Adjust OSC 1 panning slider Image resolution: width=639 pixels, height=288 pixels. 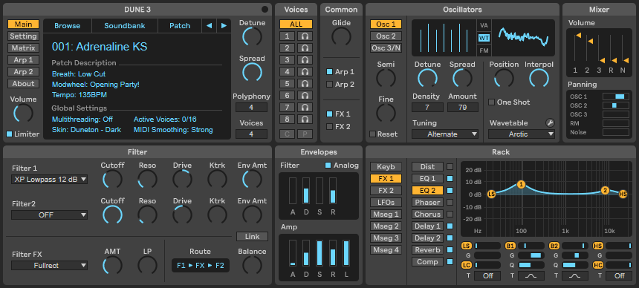[616, 96]
